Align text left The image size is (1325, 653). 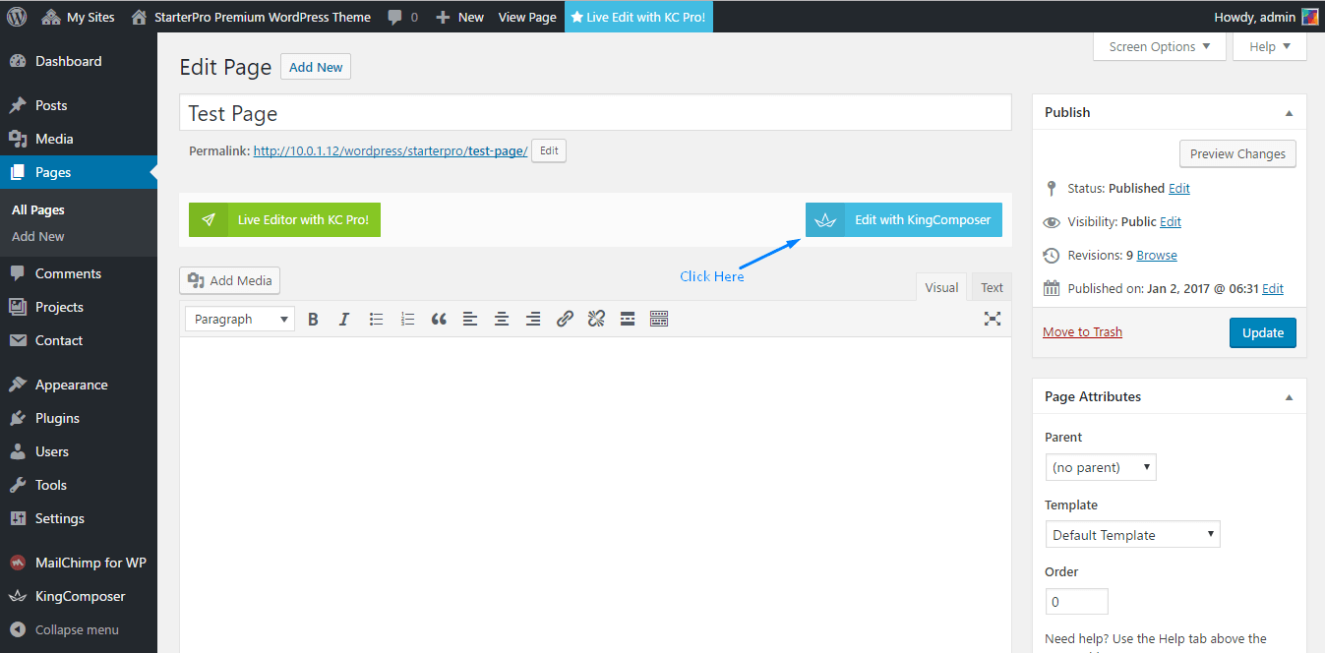click(470, 319)
